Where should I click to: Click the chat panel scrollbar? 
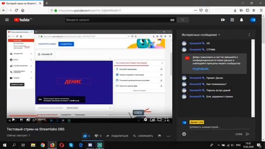pyautogui.click(x=253, y=78)
